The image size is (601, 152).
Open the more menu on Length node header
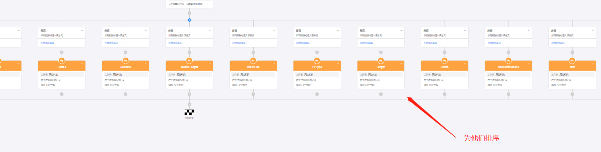401,63
